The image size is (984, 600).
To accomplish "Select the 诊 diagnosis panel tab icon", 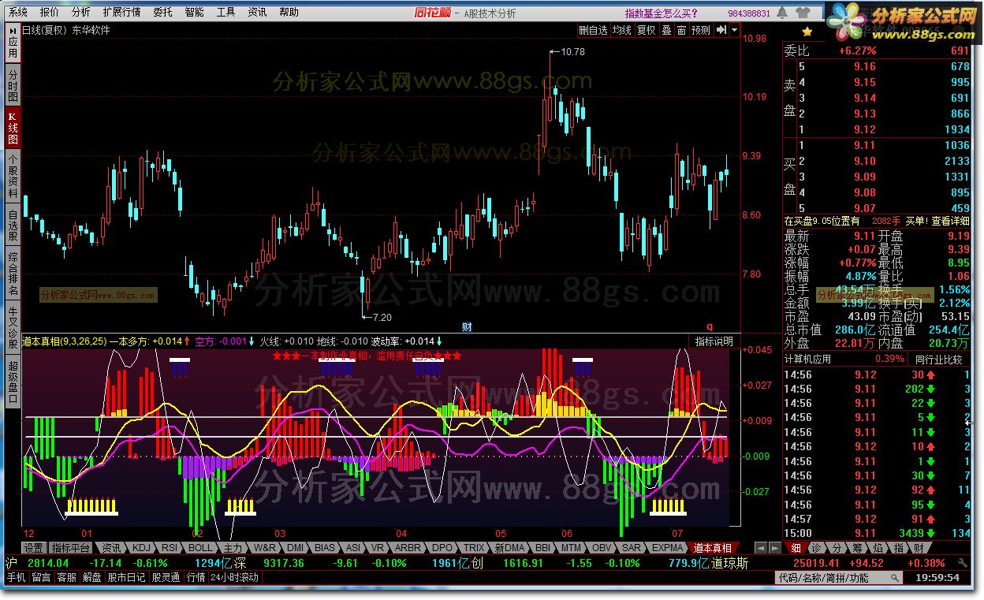I will pos(816,548).
